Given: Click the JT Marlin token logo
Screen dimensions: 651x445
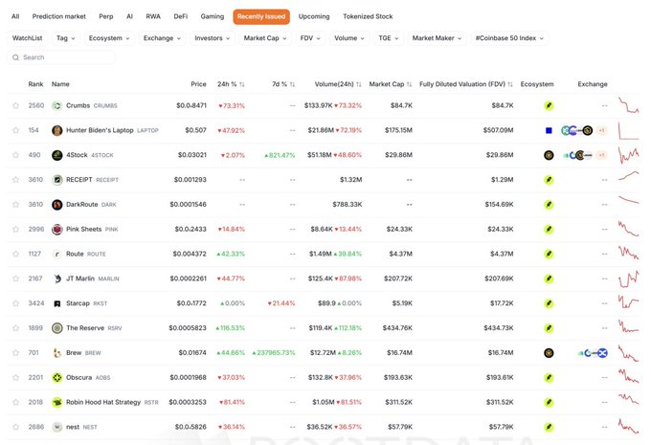Looking at the screenshot, I should [56, 278].
